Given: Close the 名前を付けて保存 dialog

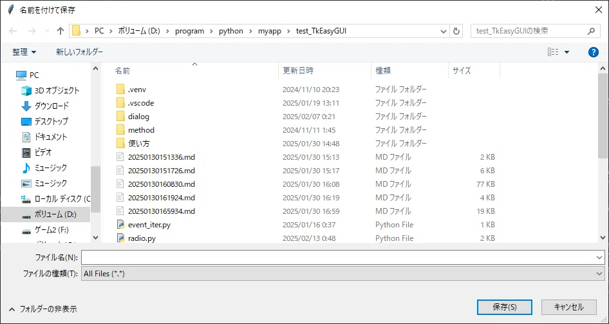Looking at the screenshot, I should coord(599,10).
